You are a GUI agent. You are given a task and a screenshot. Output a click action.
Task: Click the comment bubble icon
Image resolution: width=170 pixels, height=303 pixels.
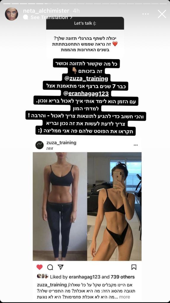tap(50, 267)
